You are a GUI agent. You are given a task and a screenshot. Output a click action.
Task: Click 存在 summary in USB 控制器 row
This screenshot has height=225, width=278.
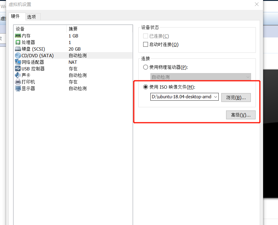(73, 69)
